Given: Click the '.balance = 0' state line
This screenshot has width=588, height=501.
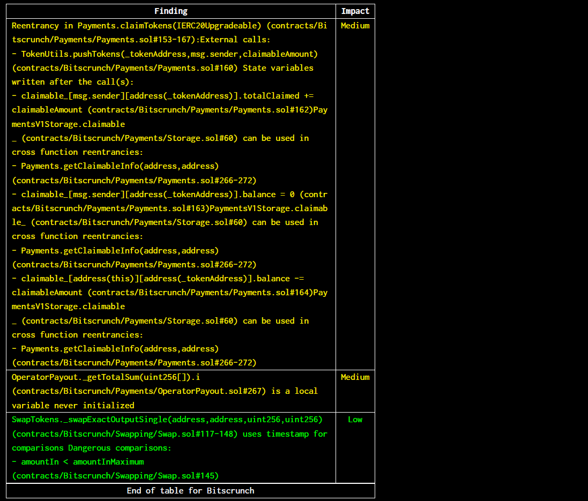Looking at the screenshot, I should point(169,195).
